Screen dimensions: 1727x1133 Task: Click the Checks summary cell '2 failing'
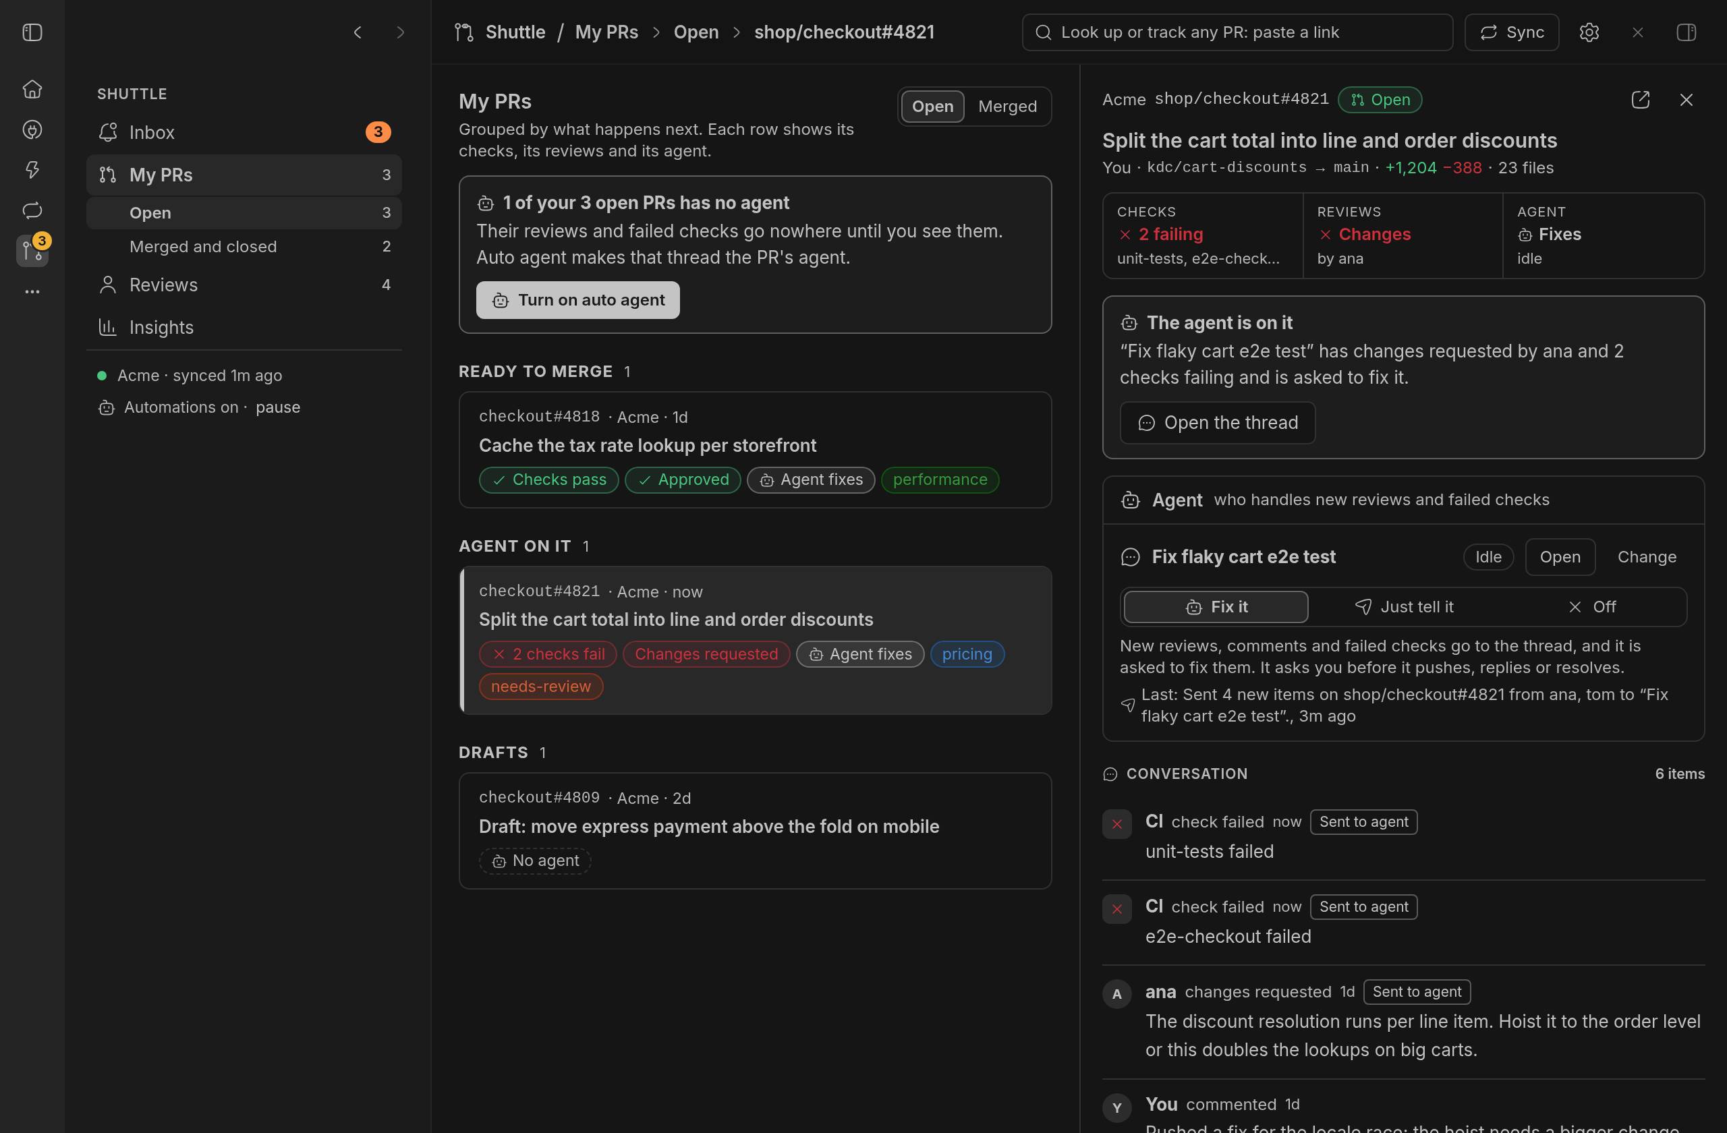pyautogui.click(x=1202, y=235)
